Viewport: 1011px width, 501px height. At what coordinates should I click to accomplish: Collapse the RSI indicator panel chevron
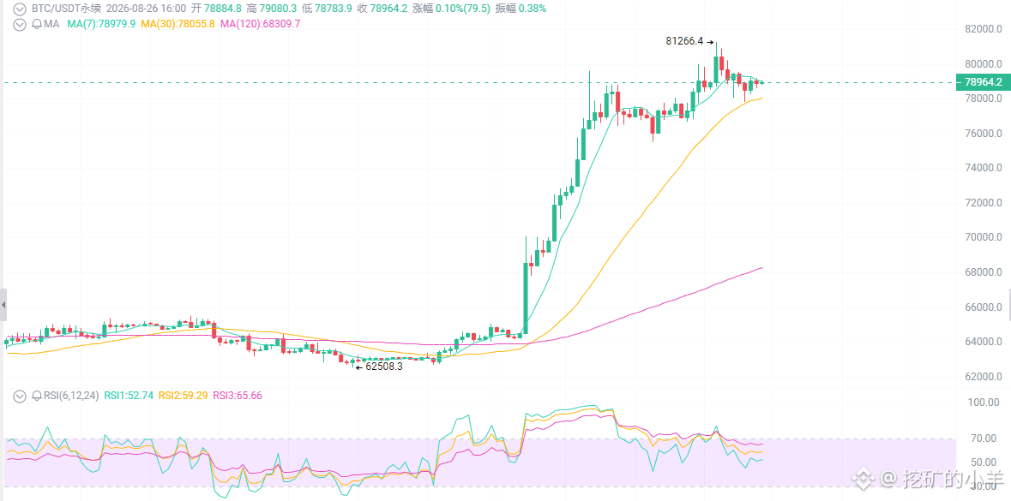point(21,396)
